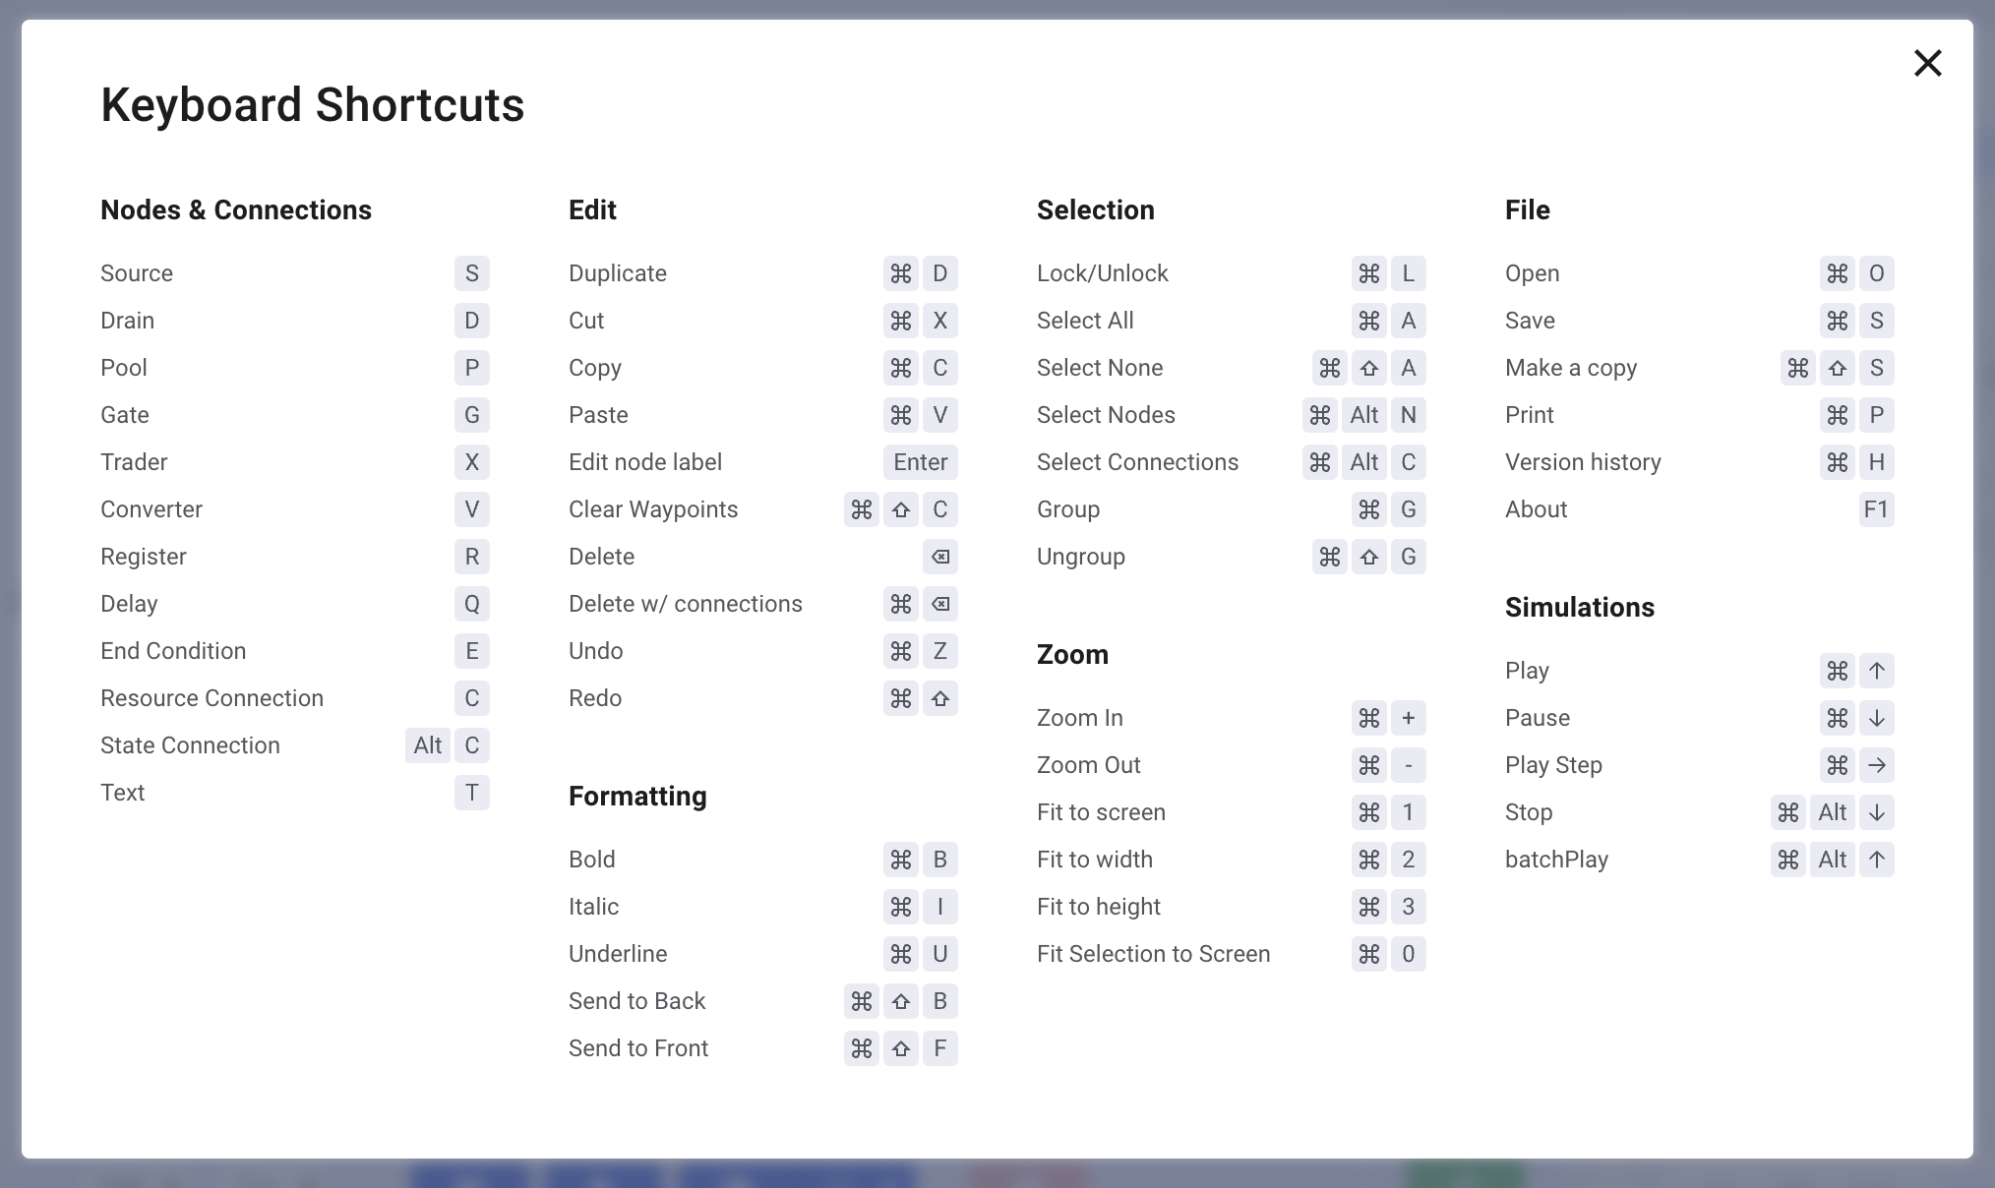Click the Fit to width label
Screen dimensions: 1995x1188
click(x=1095, y=860)
